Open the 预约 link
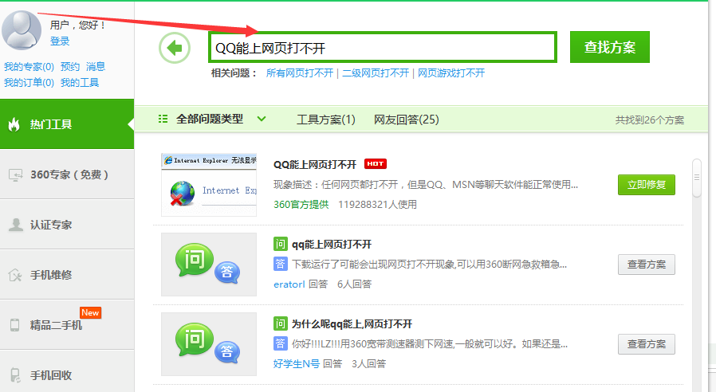 click(70, 67)
